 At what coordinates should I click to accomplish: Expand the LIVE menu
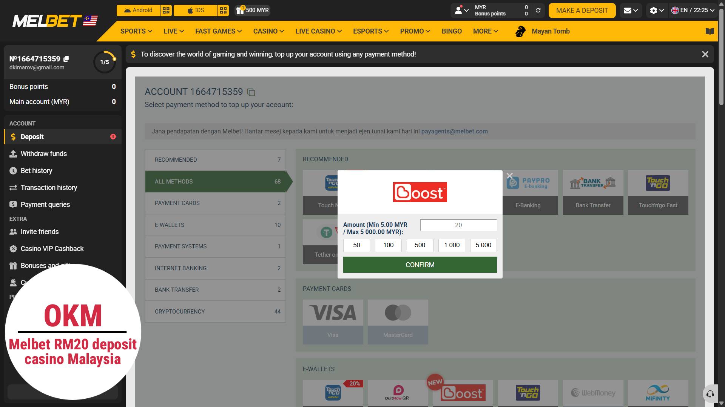tap(174, 31)
